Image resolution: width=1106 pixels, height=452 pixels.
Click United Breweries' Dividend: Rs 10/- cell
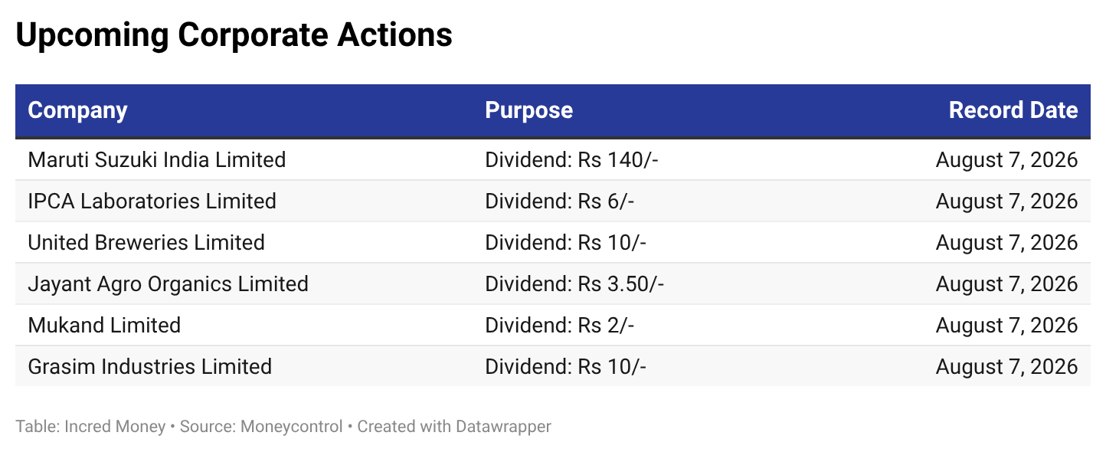pyautogui.click(x=566, y=242)
